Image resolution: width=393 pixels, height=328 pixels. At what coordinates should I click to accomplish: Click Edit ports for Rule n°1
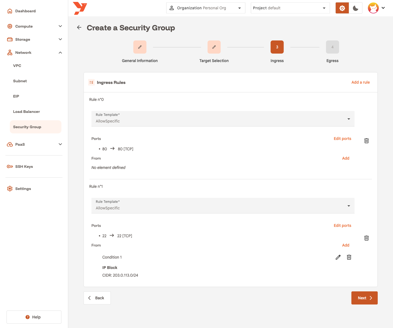(343, 225)
